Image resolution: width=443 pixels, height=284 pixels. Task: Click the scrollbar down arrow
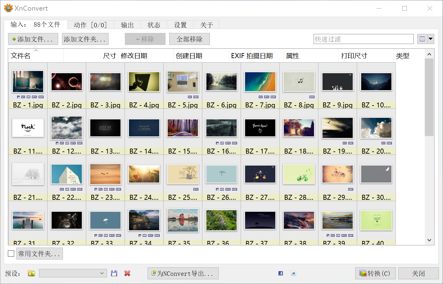(x=429, y=240)
